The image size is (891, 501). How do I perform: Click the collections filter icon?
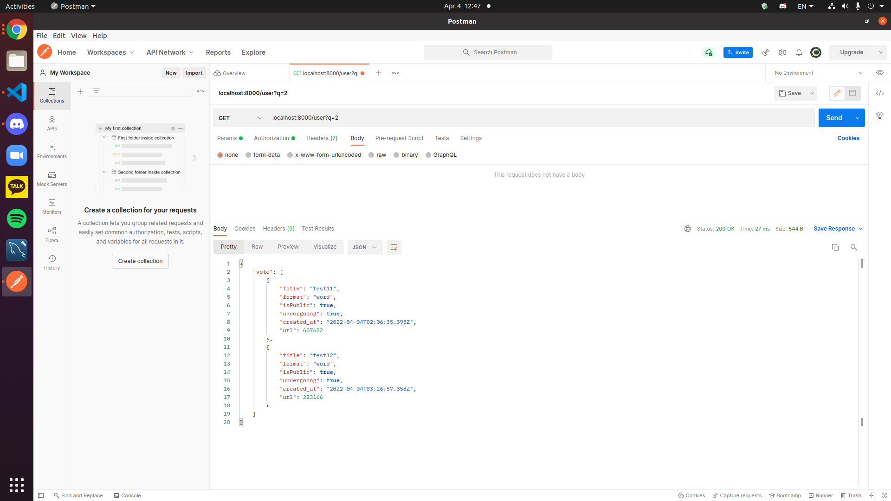click(97, 91)
